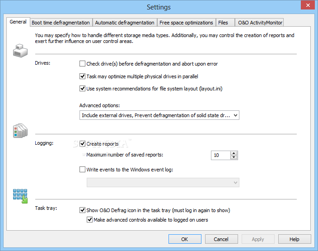Enable write events to Windows event log
This screenshot has height=251, width=318.
coord(82,169)
